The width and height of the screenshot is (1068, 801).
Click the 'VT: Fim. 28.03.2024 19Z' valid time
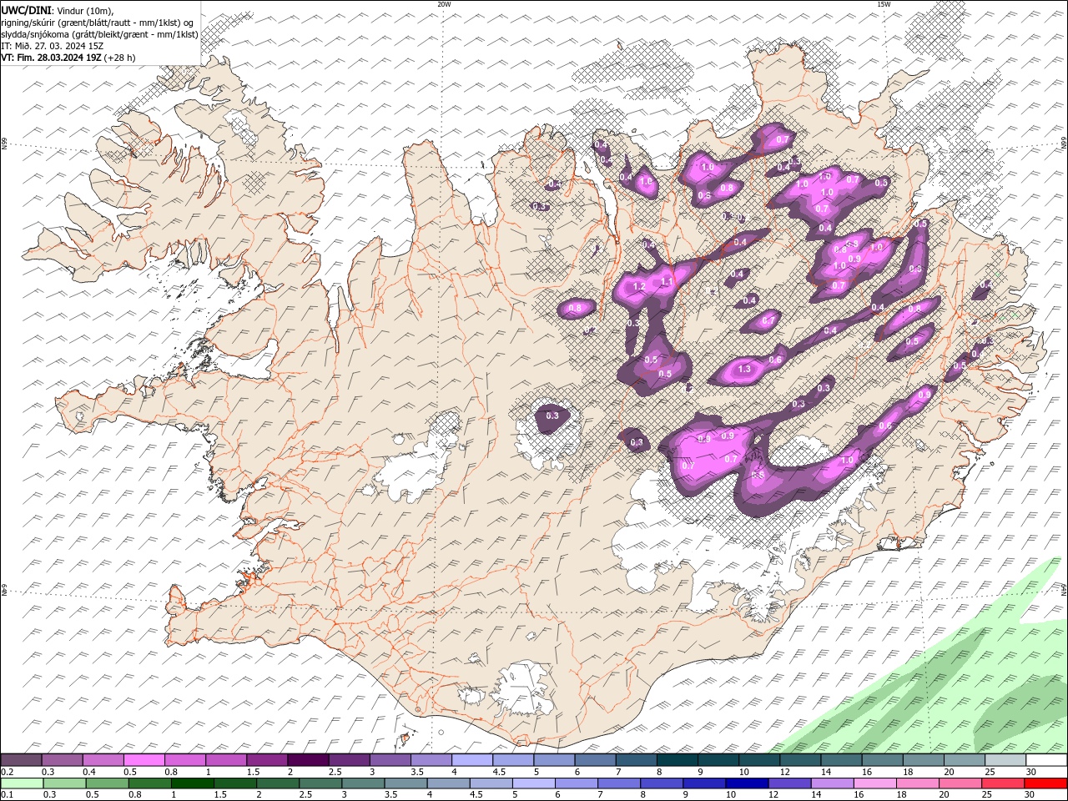(51, 58)
